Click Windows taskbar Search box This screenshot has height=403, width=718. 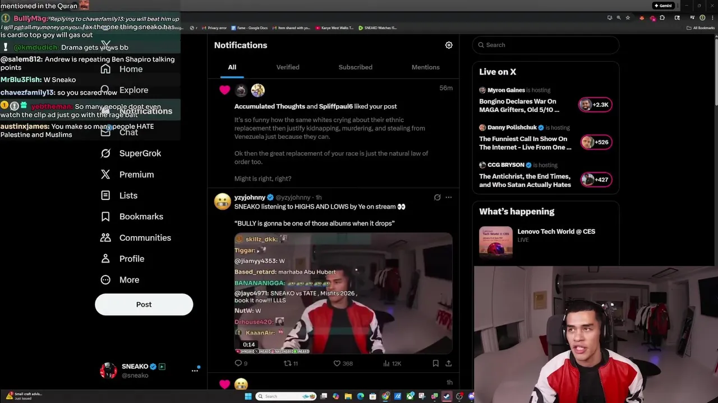(286, 396)
